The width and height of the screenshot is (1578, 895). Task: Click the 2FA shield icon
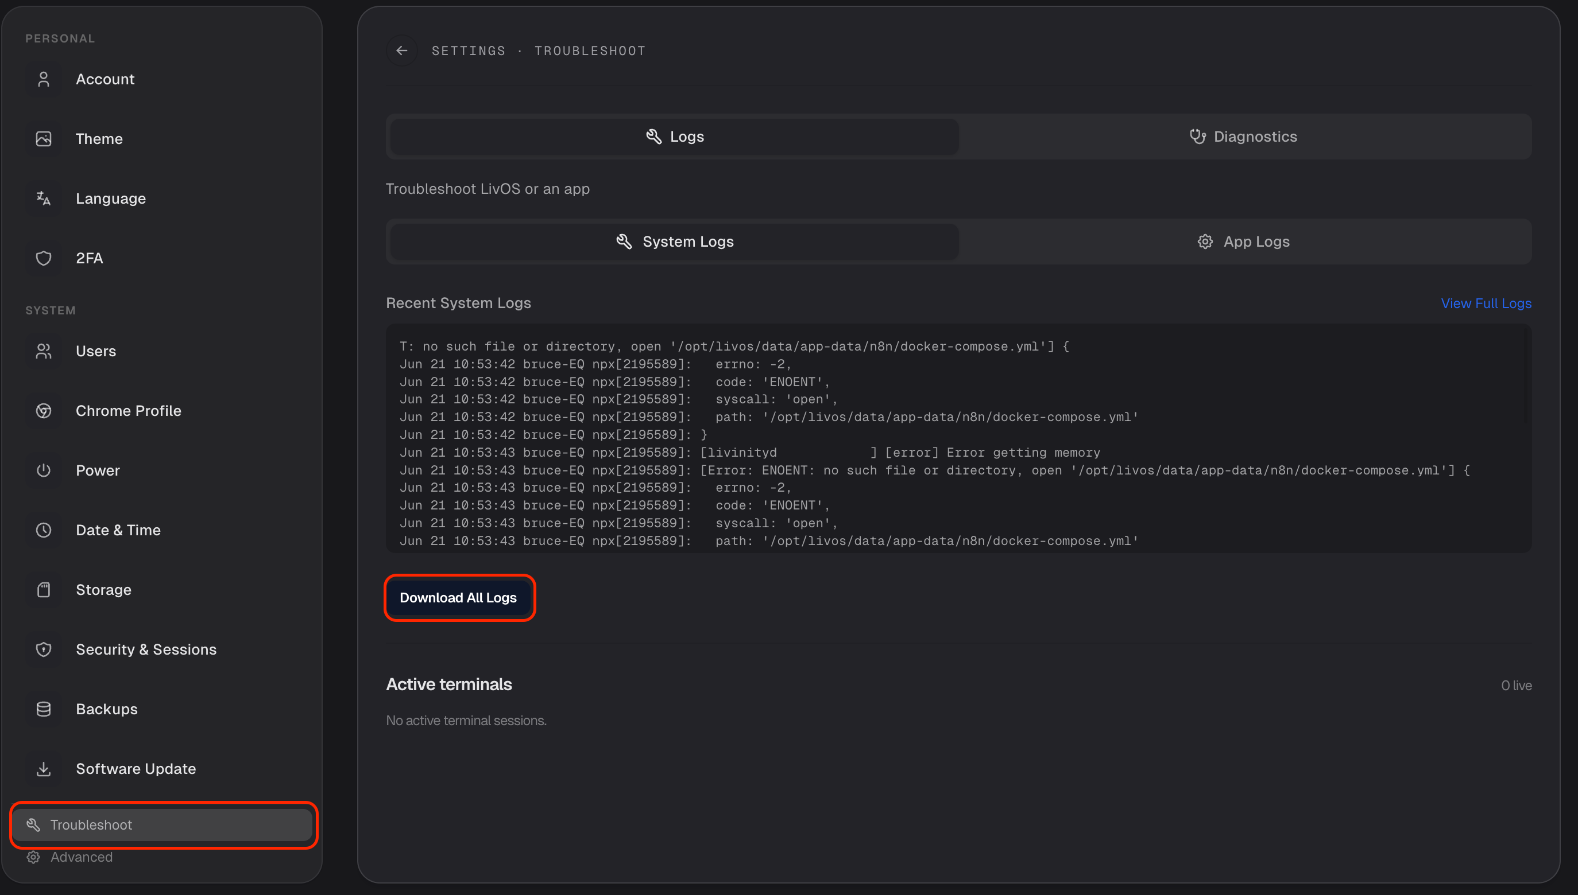click(x=44, y=258)
